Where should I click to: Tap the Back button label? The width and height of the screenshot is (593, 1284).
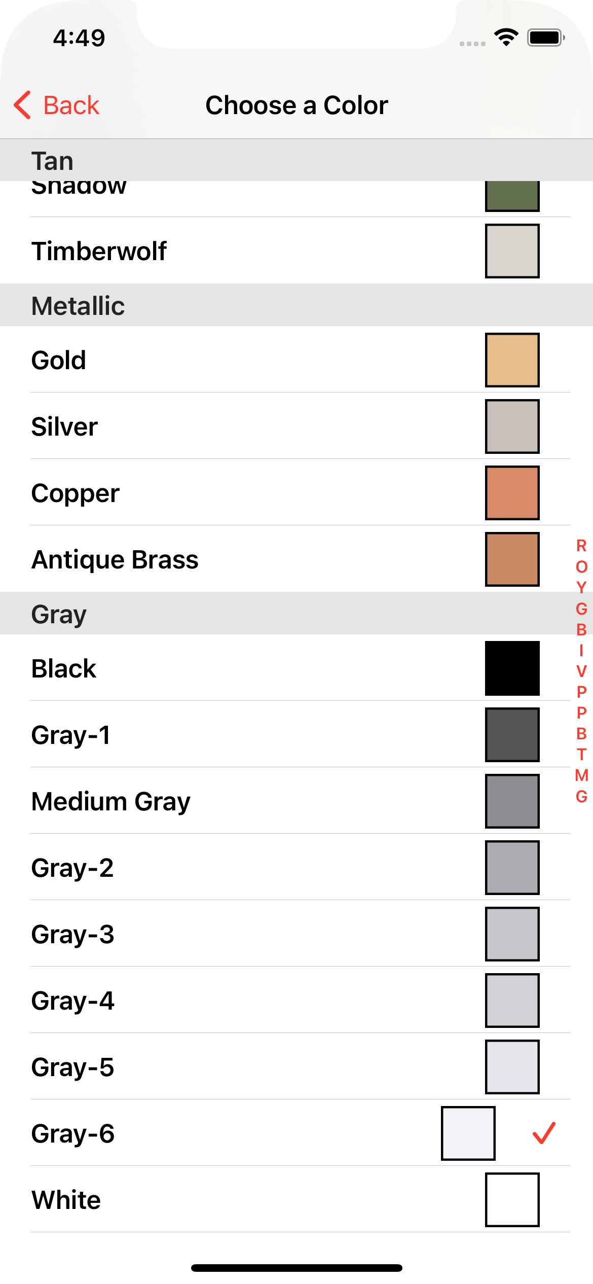(71, 105)
